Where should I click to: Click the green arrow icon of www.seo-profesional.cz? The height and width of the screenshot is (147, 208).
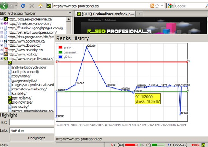[x=5, y=58]
